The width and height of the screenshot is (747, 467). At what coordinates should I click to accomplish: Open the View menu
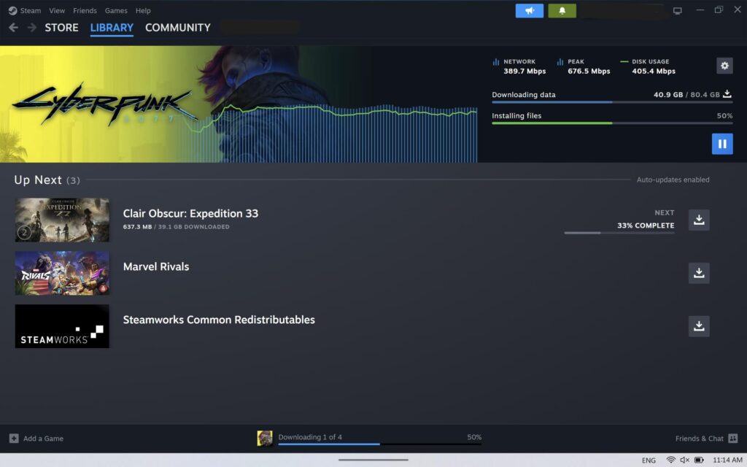tap(57, 10)
